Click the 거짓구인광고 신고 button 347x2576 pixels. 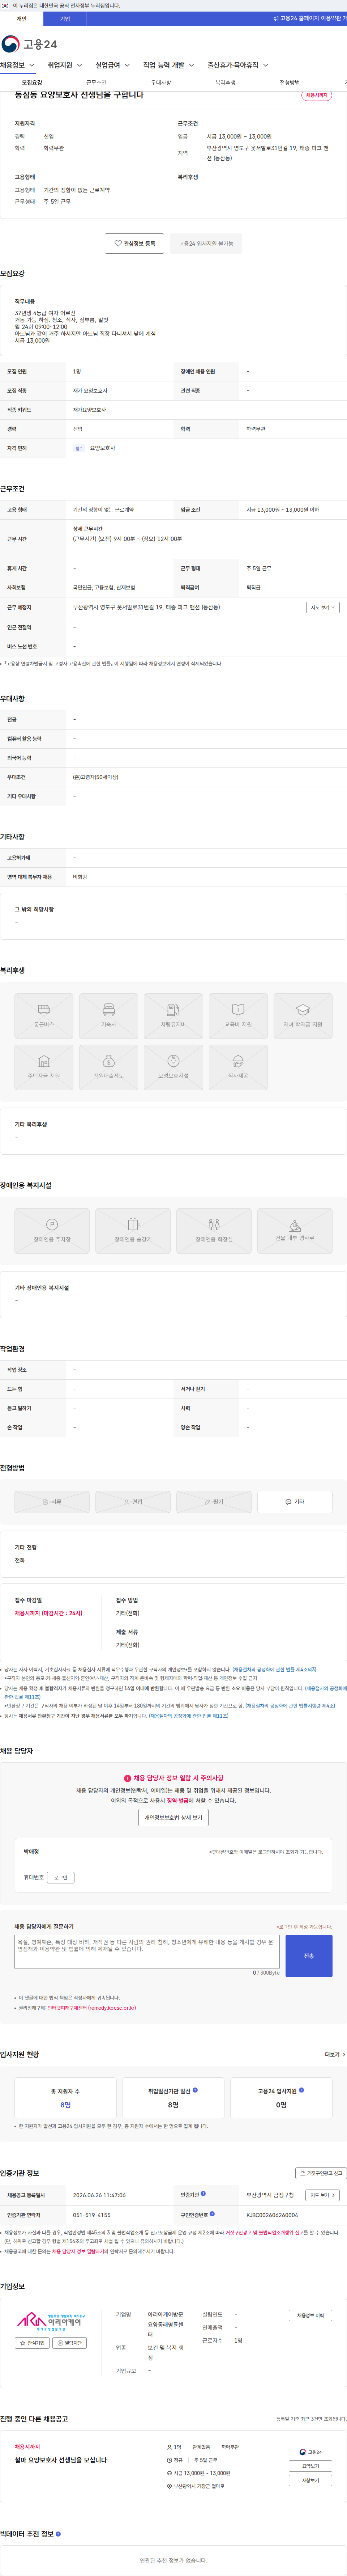point(321,2173)
